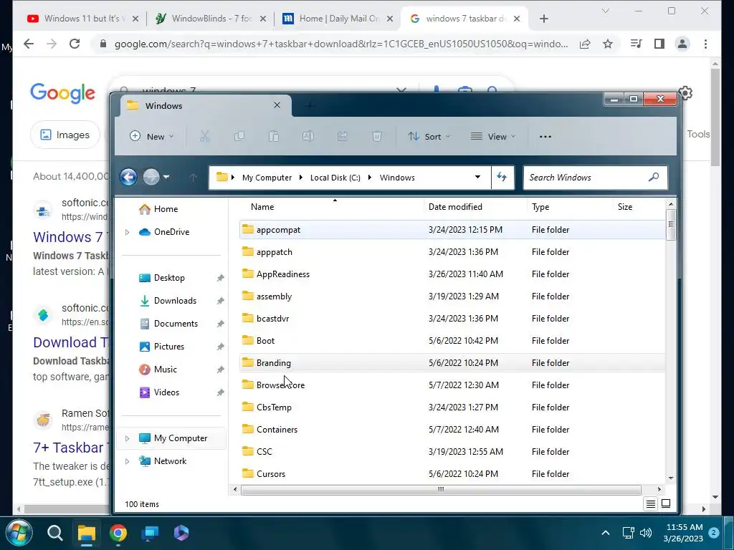Switch to large thumbnails view icon in status bar
The height and width of the screenshot is (550, 734).
coord(666,503)
